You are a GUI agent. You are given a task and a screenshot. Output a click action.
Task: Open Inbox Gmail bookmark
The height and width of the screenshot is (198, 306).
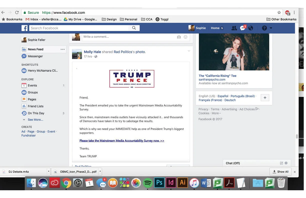click(x=43, y=19)
